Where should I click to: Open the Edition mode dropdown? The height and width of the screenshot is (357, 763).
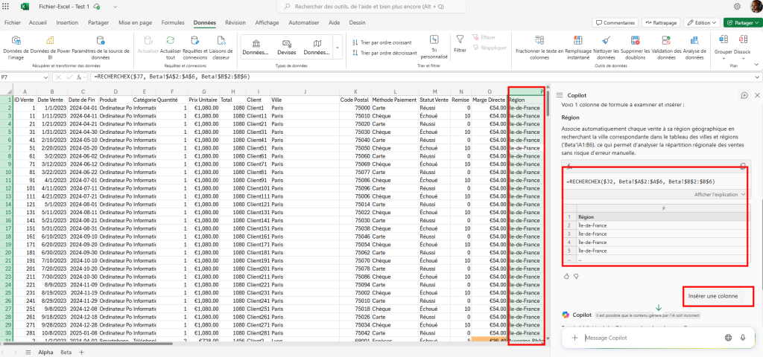[x=702, y=22]
